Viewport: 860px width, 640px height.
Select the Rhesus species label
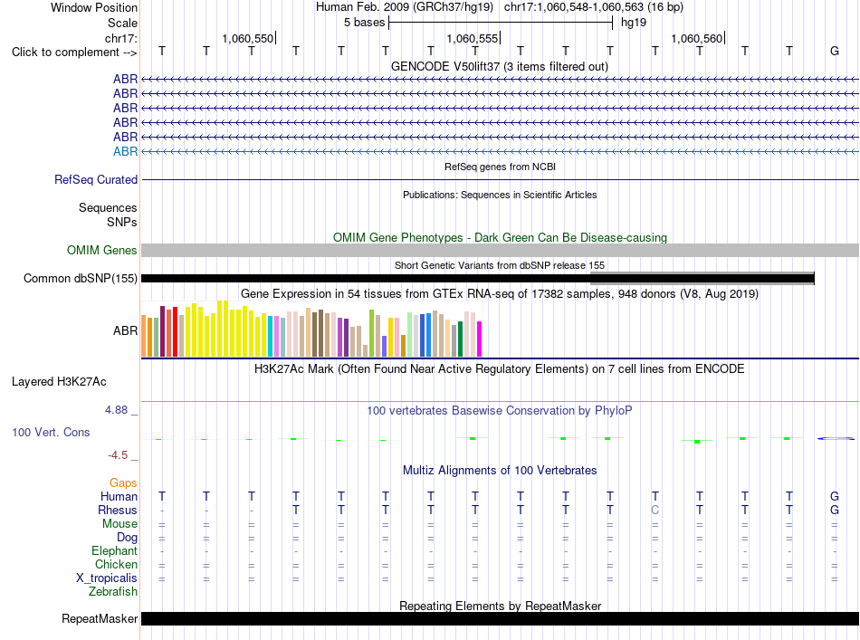(x=118, y=510)
